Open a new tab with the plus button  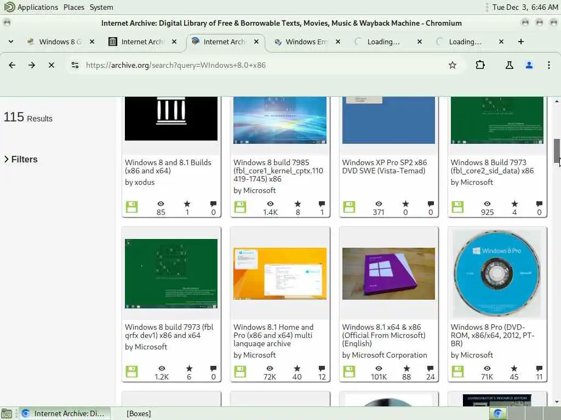521,42
